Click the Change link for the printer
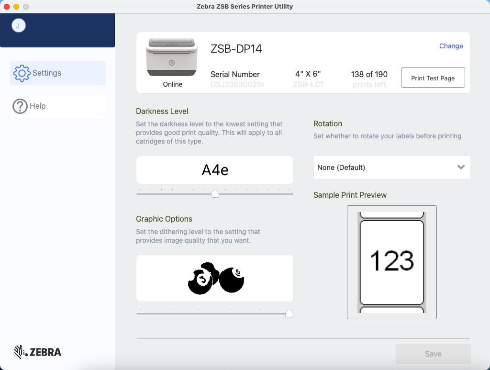 tap(451, 46)
